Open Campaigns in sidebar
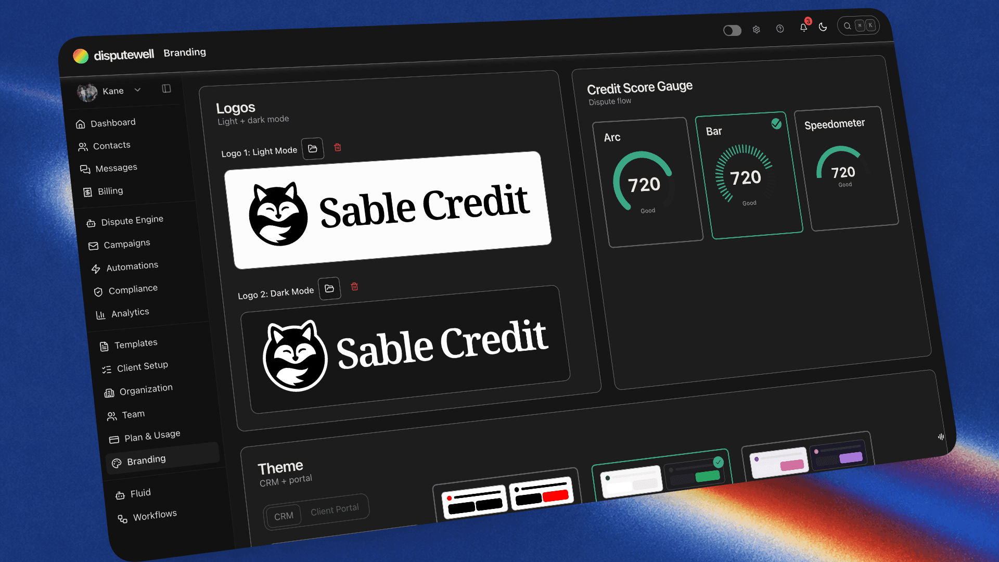The image size is (999, 562). click(x=119, y=245)
